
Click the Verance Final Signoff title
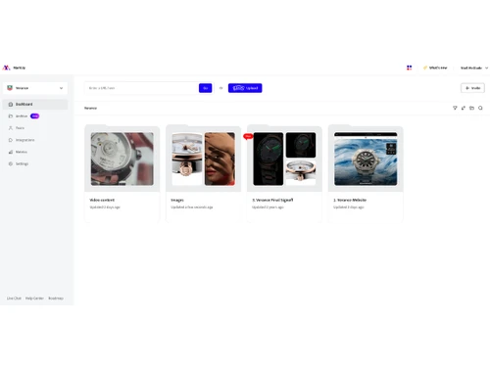click(272, 200)
